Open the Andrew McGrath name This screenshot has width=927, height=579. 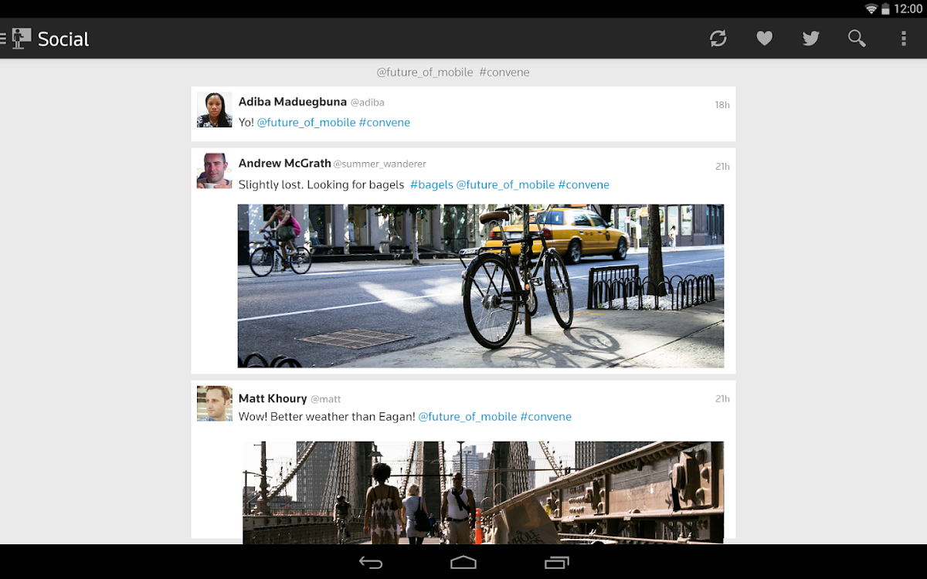(284, 164)
